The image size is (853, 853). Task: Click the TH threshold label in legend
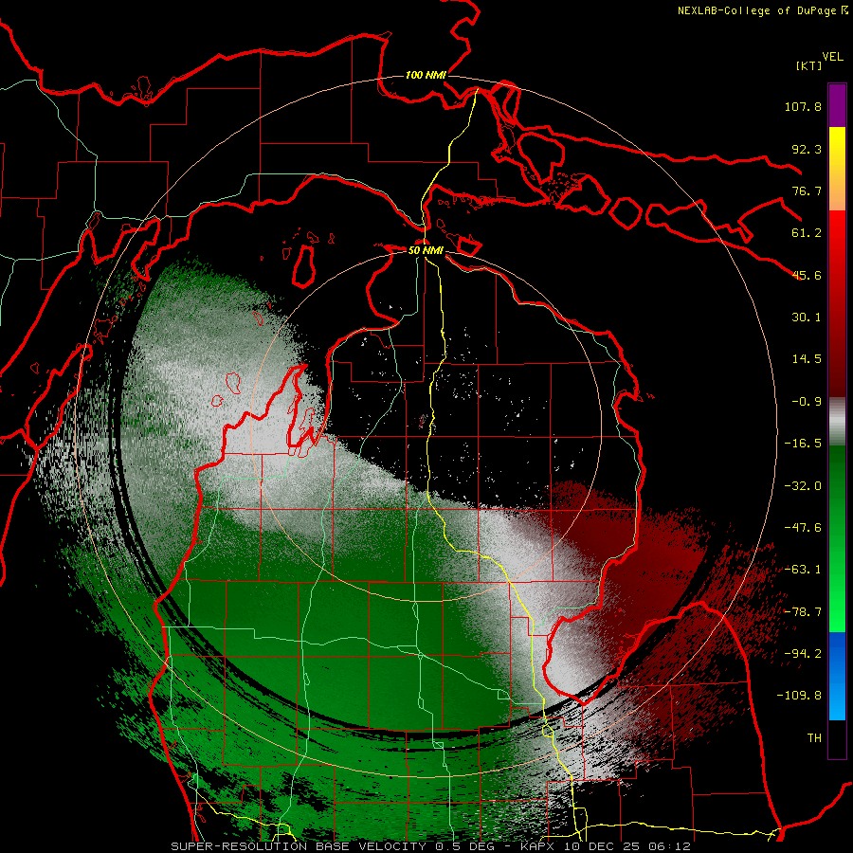click(x=814, y=738)
